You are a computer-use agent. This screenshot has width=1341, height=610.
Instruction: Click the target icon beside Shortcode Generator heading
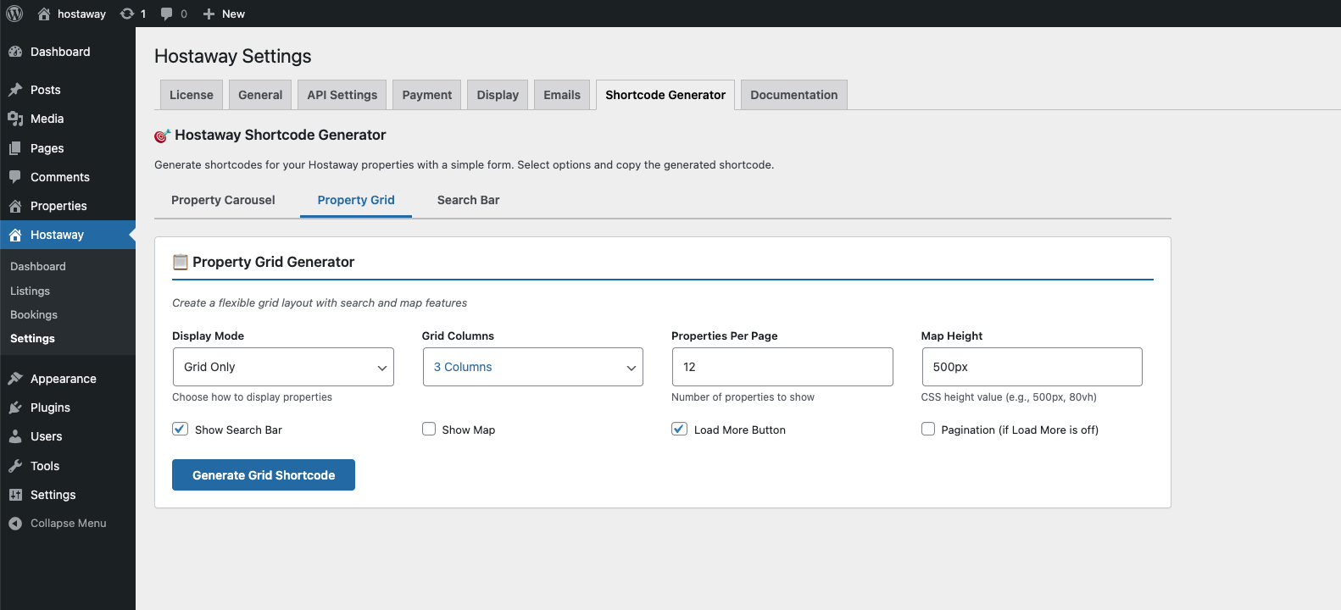[x=163, y=136]
